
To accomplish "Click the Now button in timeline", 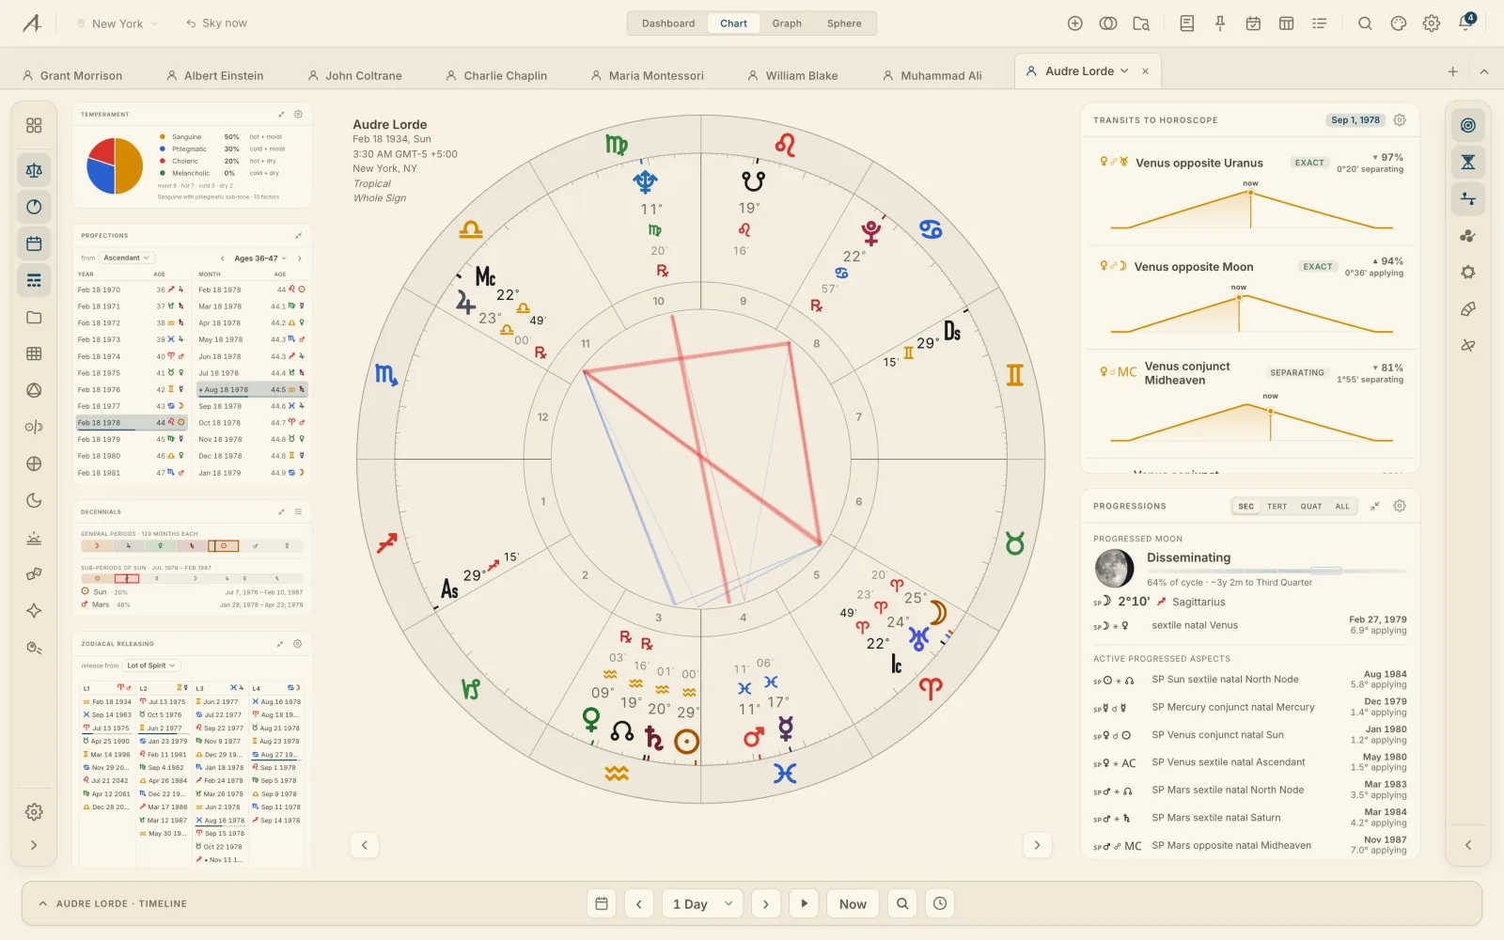I will point(853,903).
